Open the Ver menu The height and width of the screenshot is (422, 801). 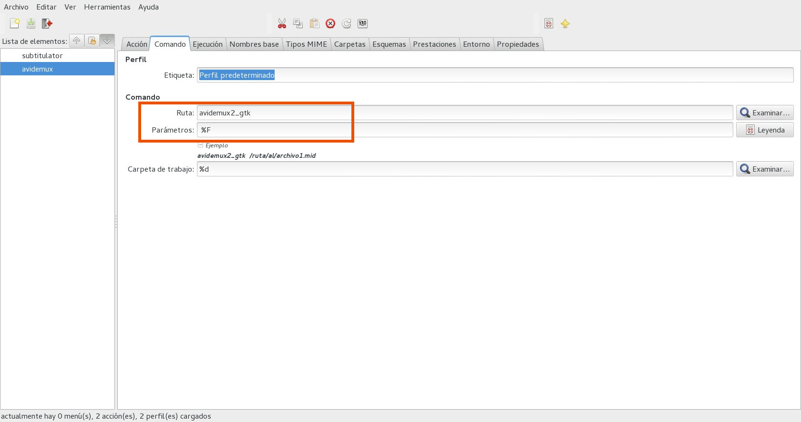click(70, 7)
